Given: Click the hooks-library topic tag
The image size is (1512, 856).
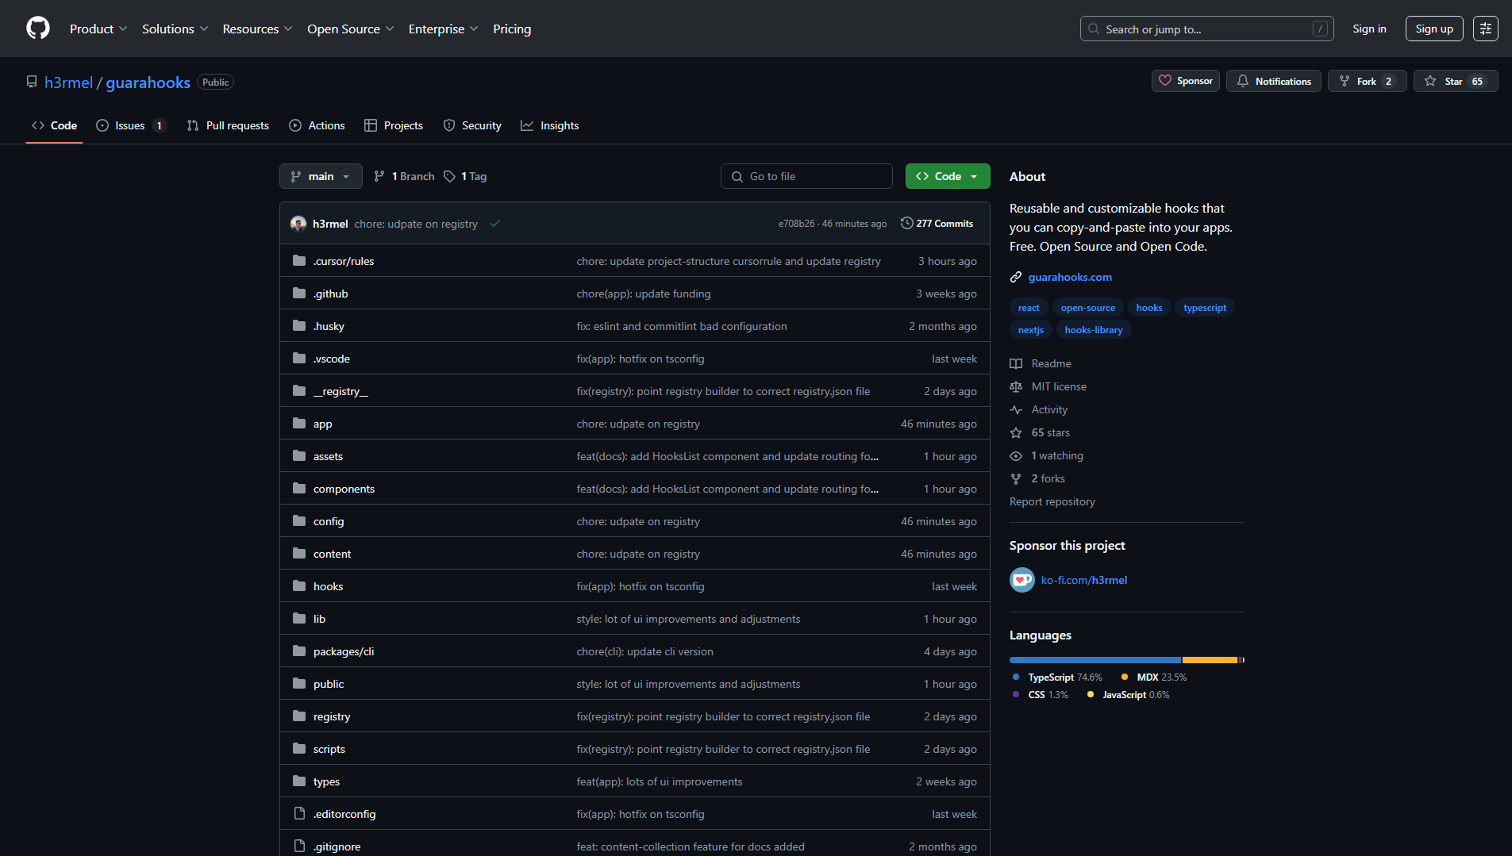Looking at the screenshot, I should [1093, 330].
